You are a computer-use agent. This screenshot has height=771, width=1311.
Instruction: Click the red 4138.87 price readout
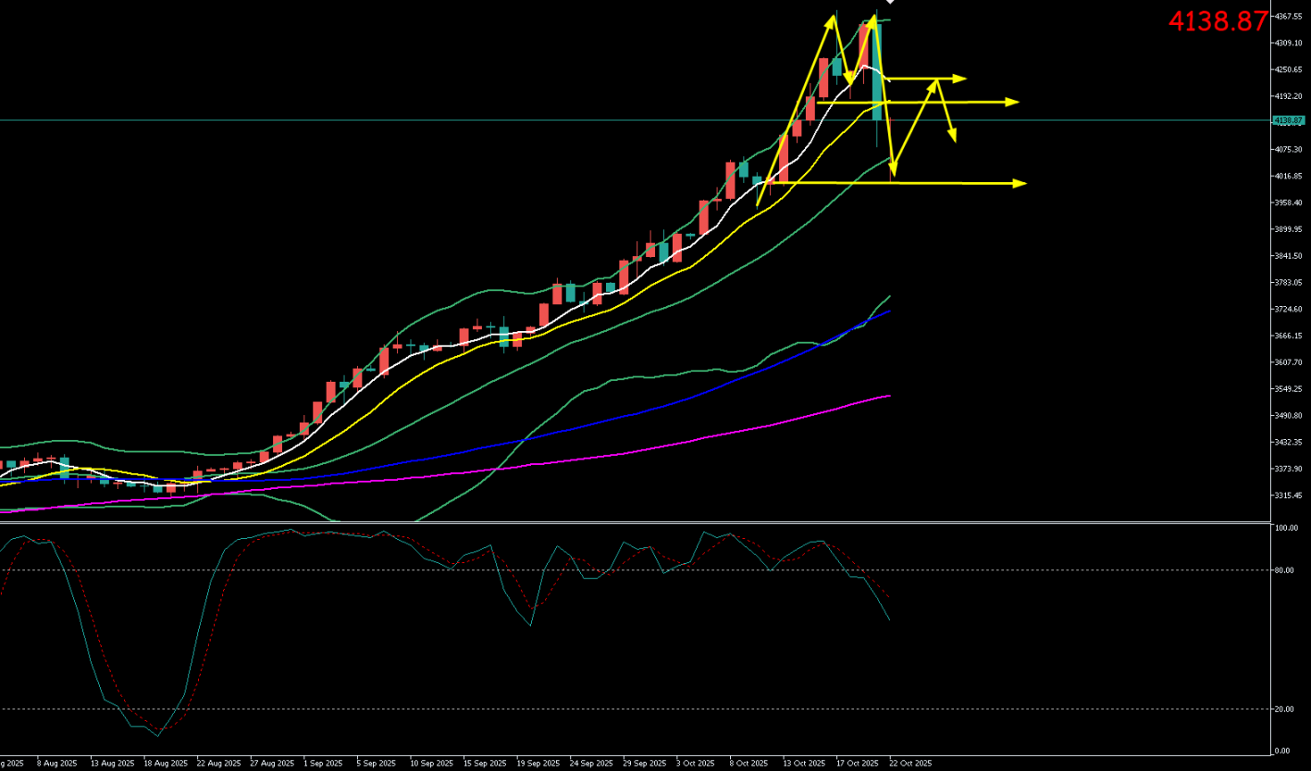(x=1218, y=21)
